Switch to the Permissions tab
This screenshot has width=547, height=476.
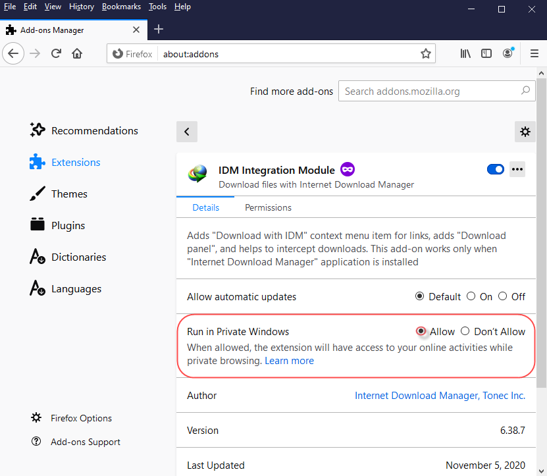click(x=268, y=207)
